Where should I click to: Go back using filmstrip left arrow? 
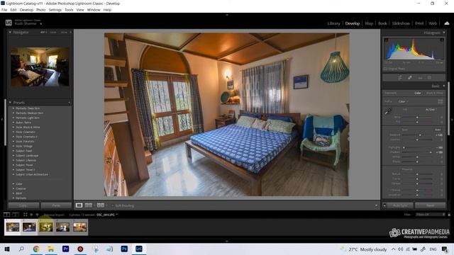tap(31, 215)
